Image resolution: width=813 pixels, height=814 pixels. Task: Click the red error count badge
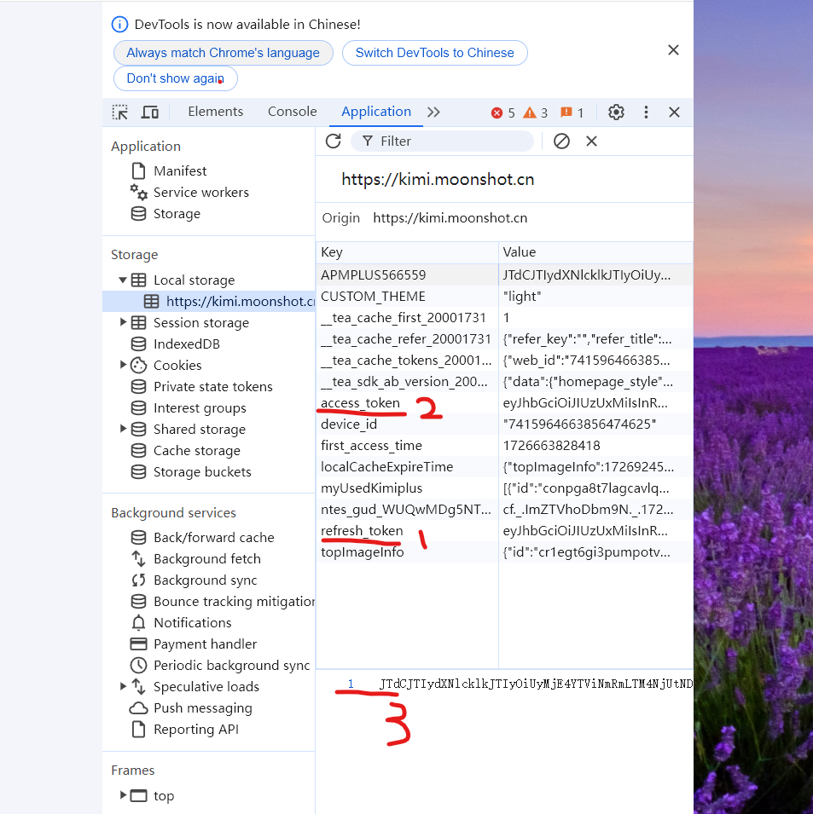click(502, 113)
